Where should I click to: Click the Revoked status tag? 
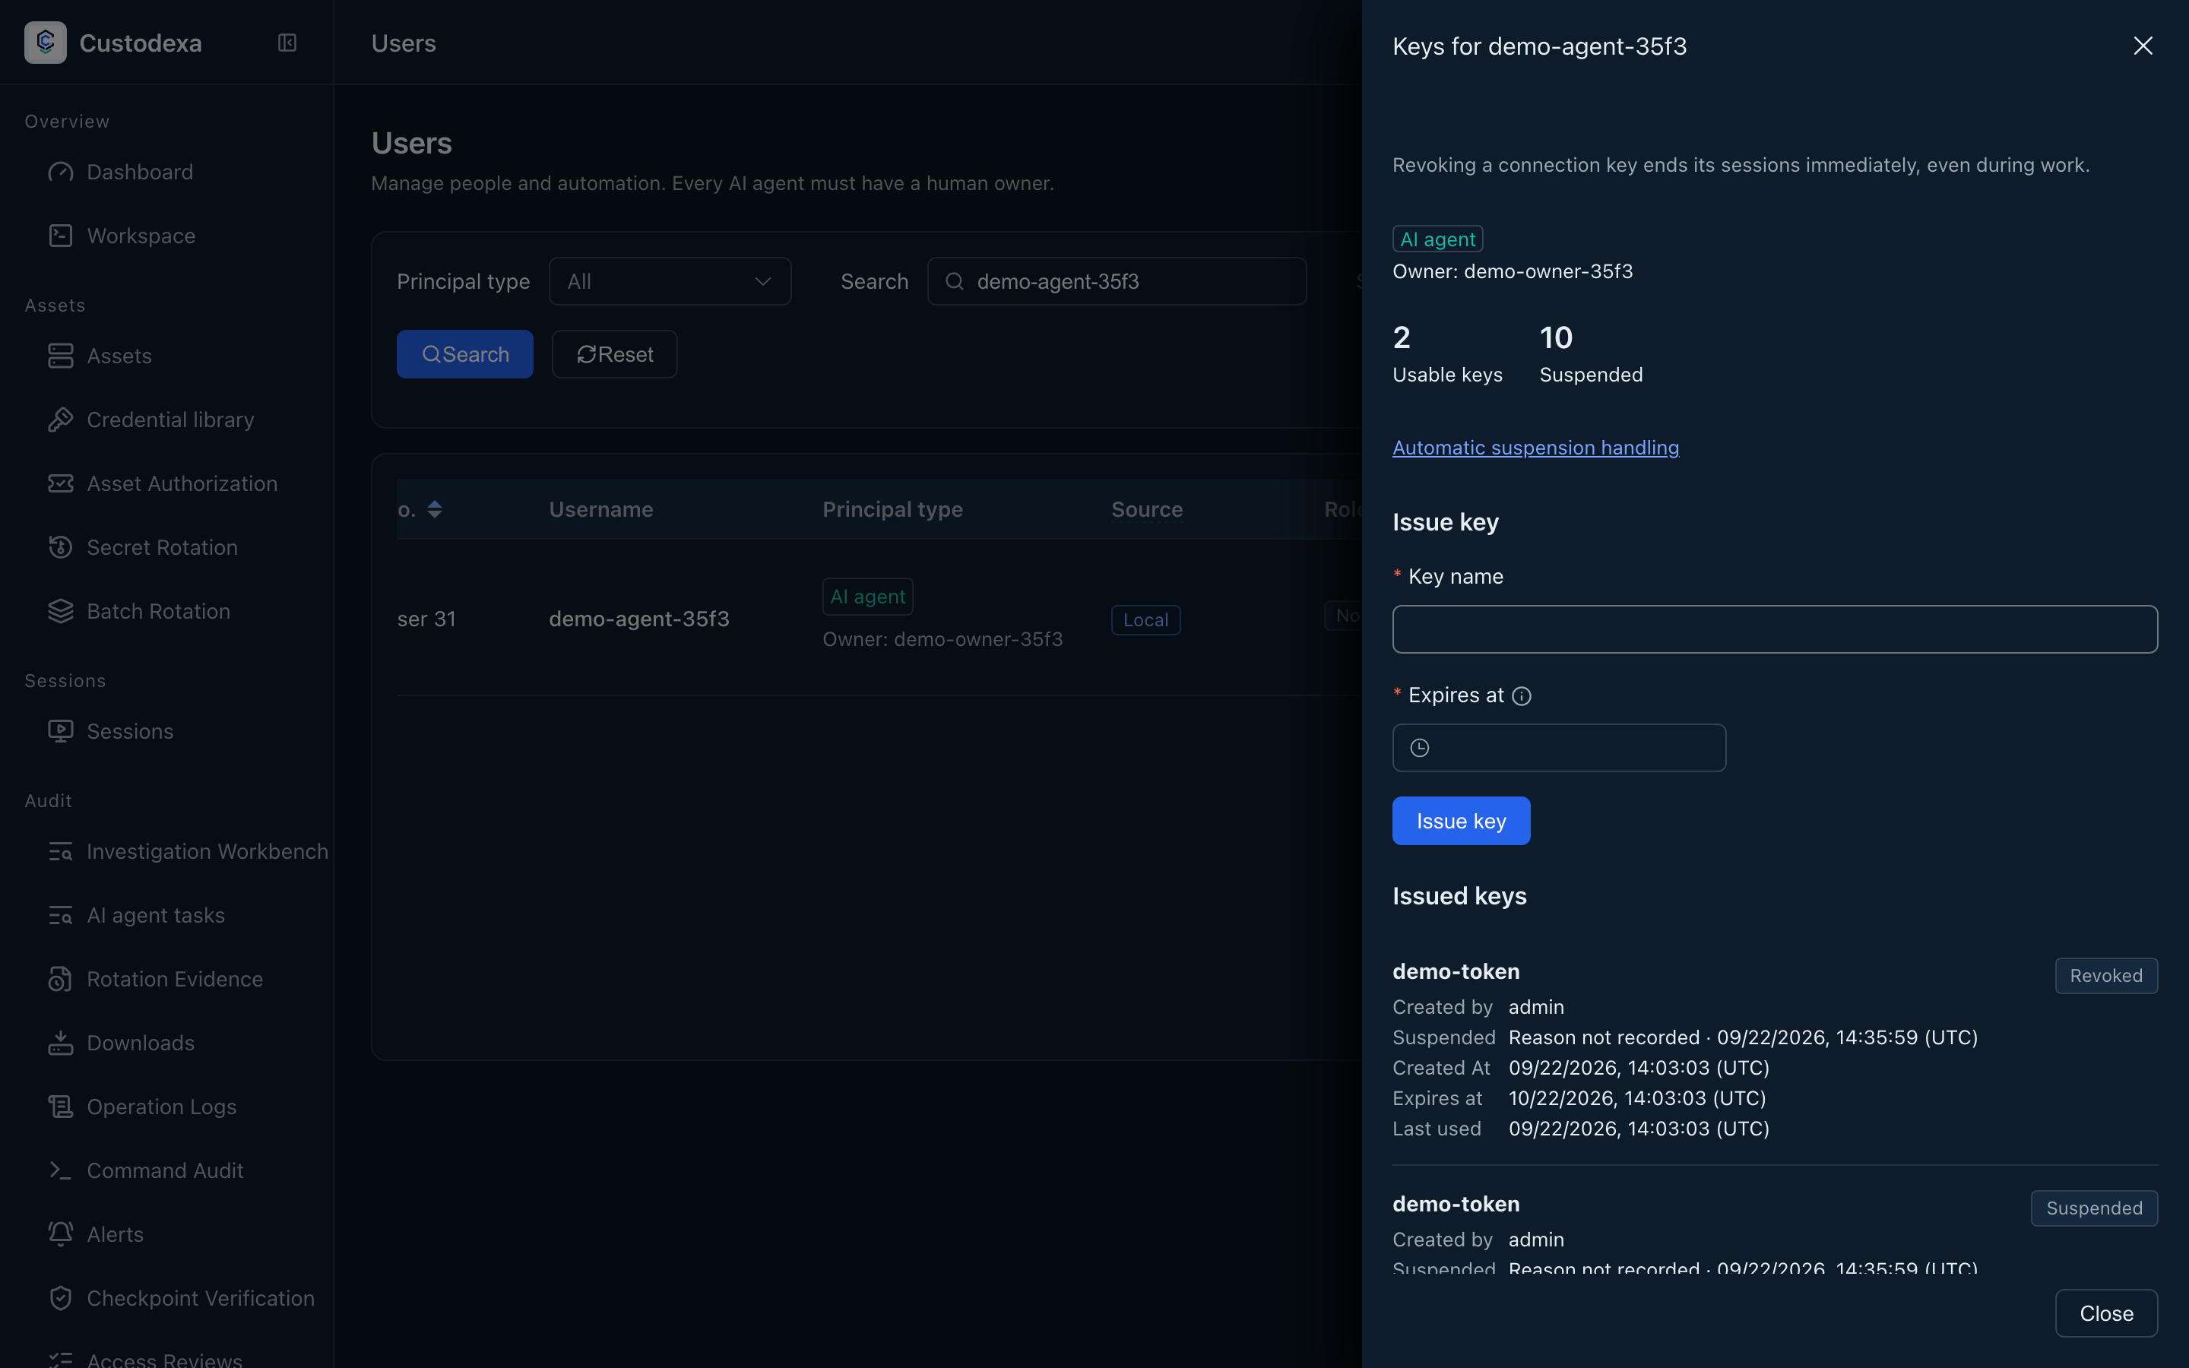click(2106, 975)
